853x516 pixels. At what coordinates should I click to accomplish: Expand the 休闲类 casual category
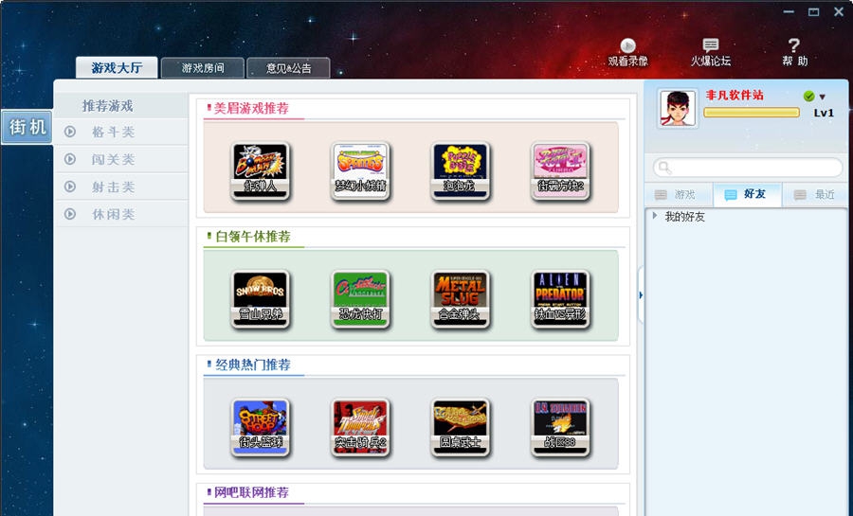pos(121,214)
